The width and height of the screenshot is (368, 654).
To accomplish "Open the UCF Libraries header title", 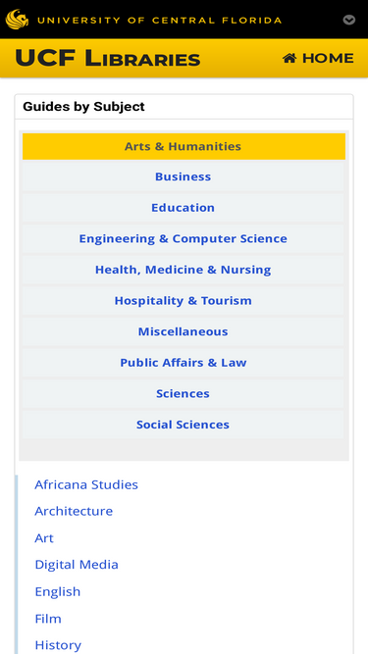I will [x=108, y=58].
